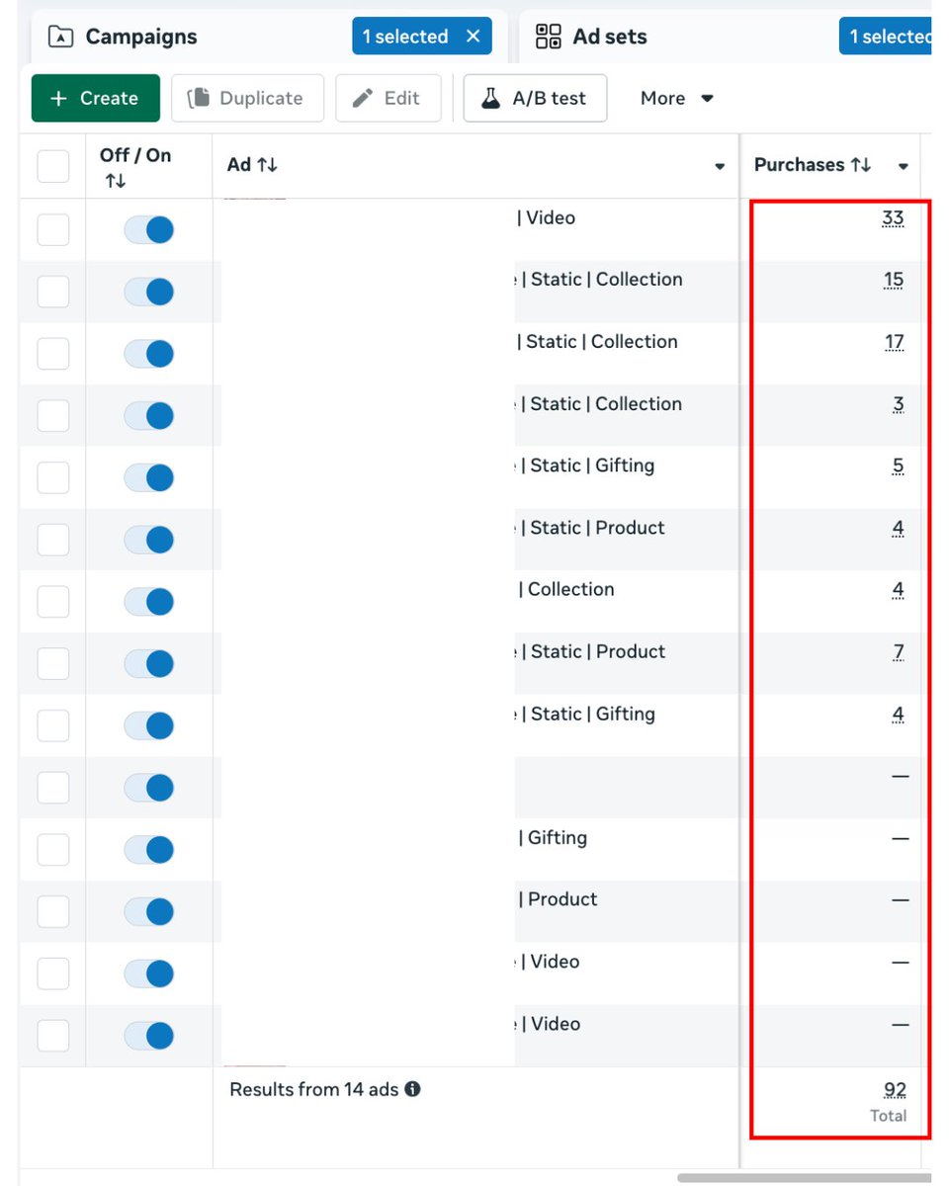This screenshot has height=1186, width=949.
Task: Turn off the Collection ad with 17 purchases
Action: click(x=149, y=354)
